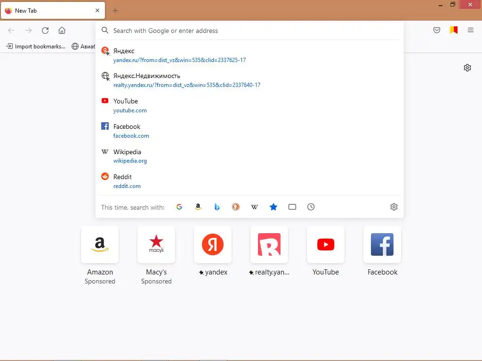
Task: Click the Yandex favicon in suggestions
Action: [105, 51]
